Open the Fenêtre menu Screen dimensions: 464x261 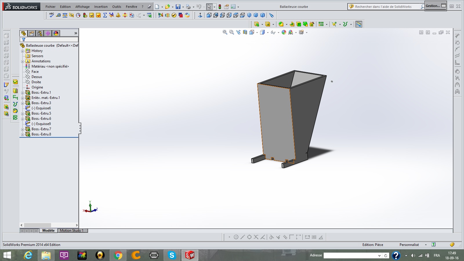click(x=131, y=7)
